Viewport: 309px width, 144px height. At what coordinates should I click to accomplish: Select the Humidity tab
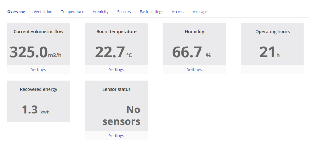100,12
